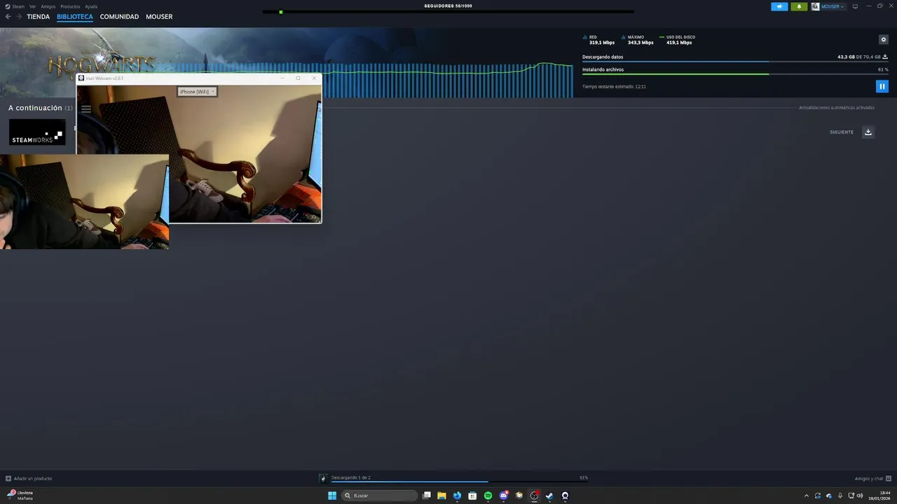Click Añadir un producto
This screenshot has width=897, height=504.
click(x=29, y=479)
